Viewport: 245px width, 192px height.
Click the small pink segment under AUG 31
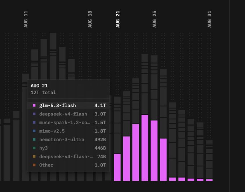click(209, 180)
